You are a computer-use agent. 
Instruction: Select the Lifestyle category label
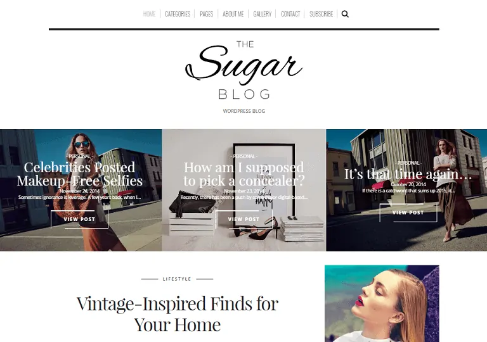(177, 279)
